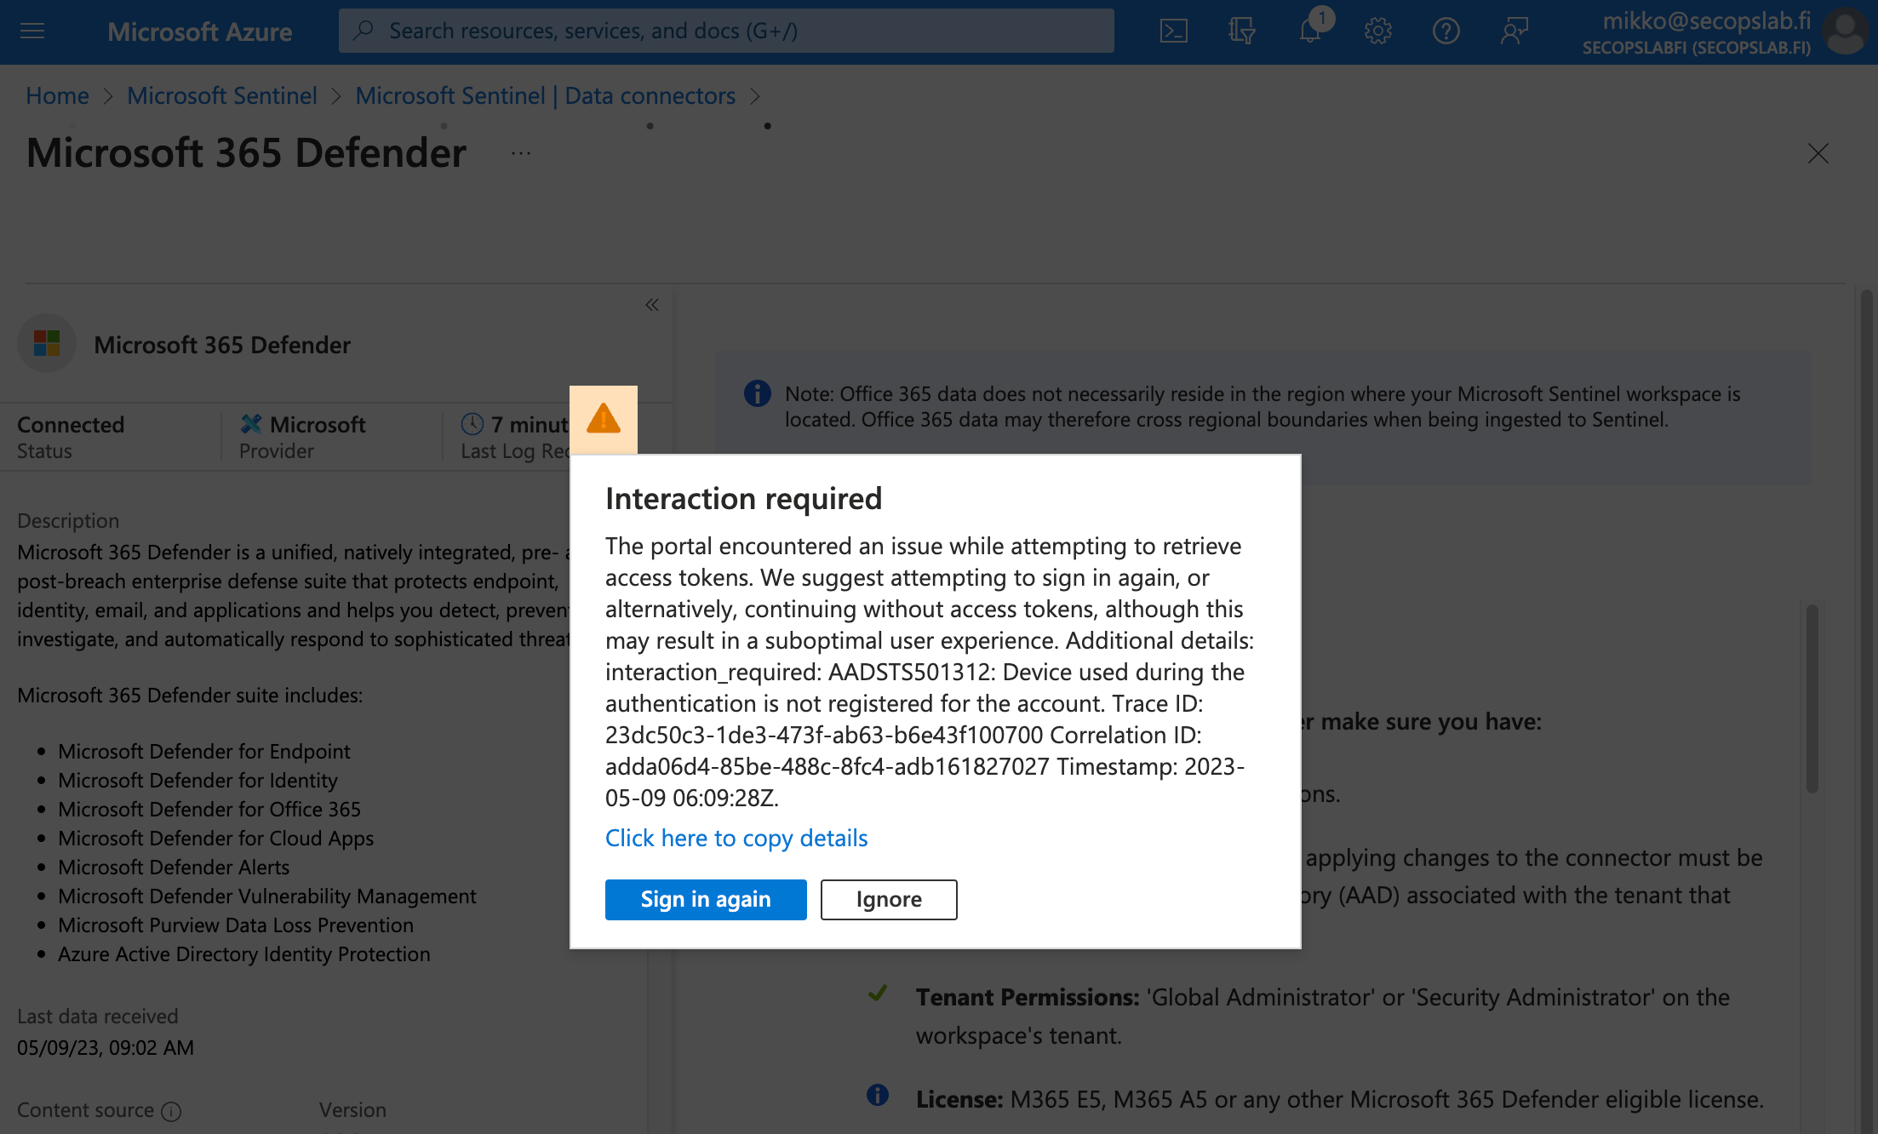Click the orange warning triangle icon
Image resolution: width=1878 pixels, height=1134 pixels.
604,419
